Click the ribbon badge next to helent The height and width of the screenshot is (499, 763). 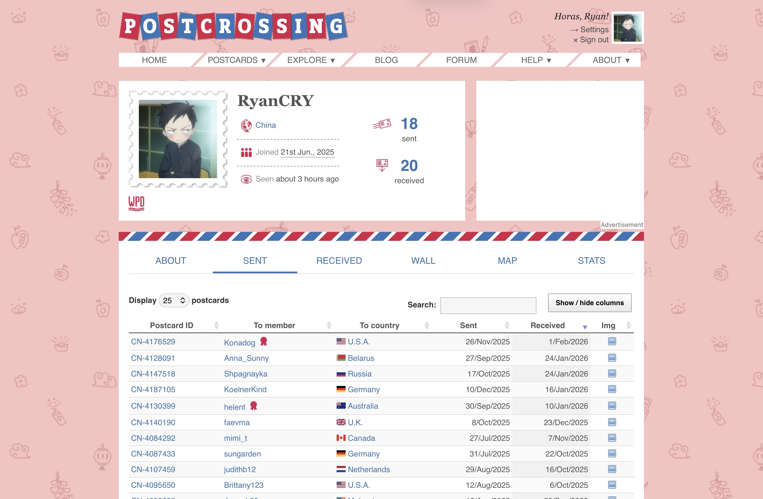click(x=253, y=406)
